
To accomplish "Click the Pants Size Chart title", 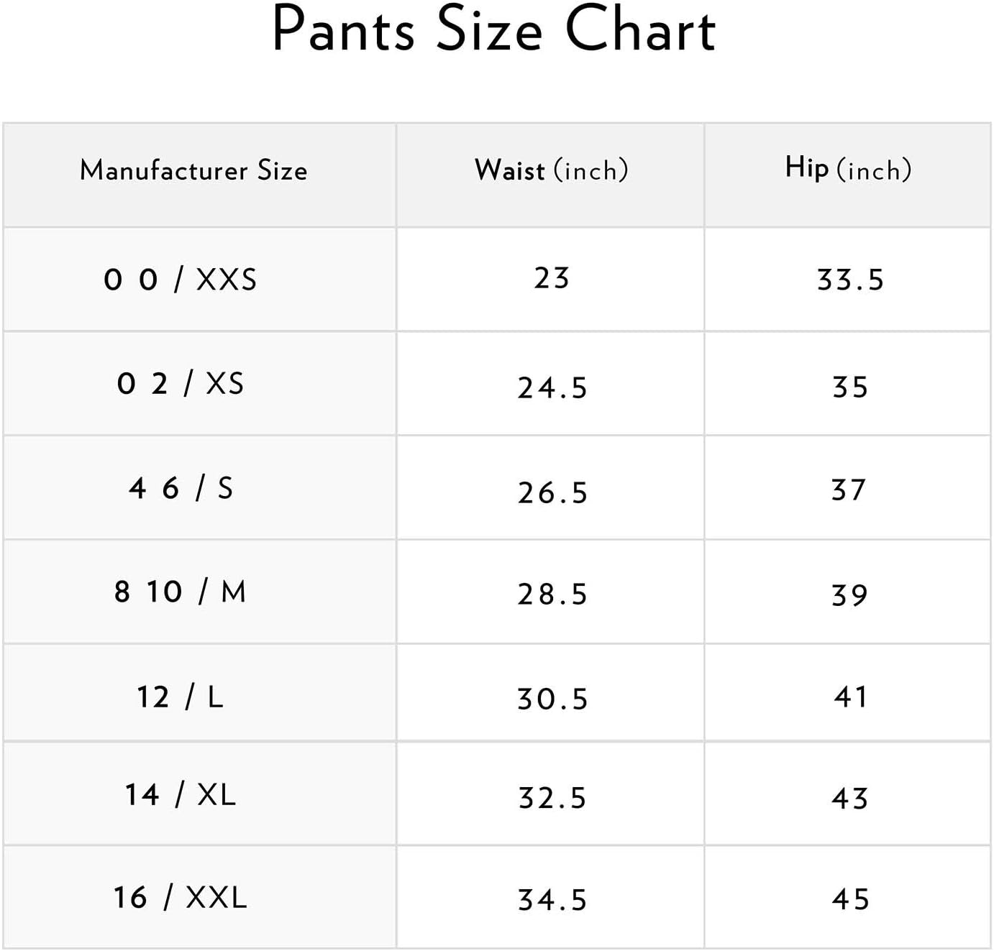I will (494, 30).
